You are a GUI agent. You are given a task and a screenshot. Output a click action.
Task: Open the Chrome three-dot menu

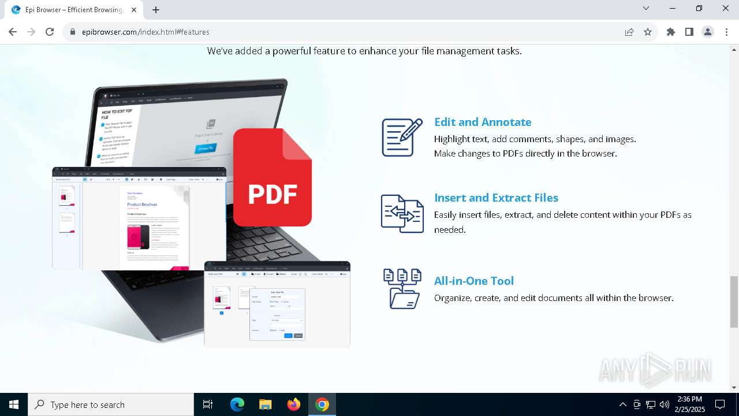[726, 32]
